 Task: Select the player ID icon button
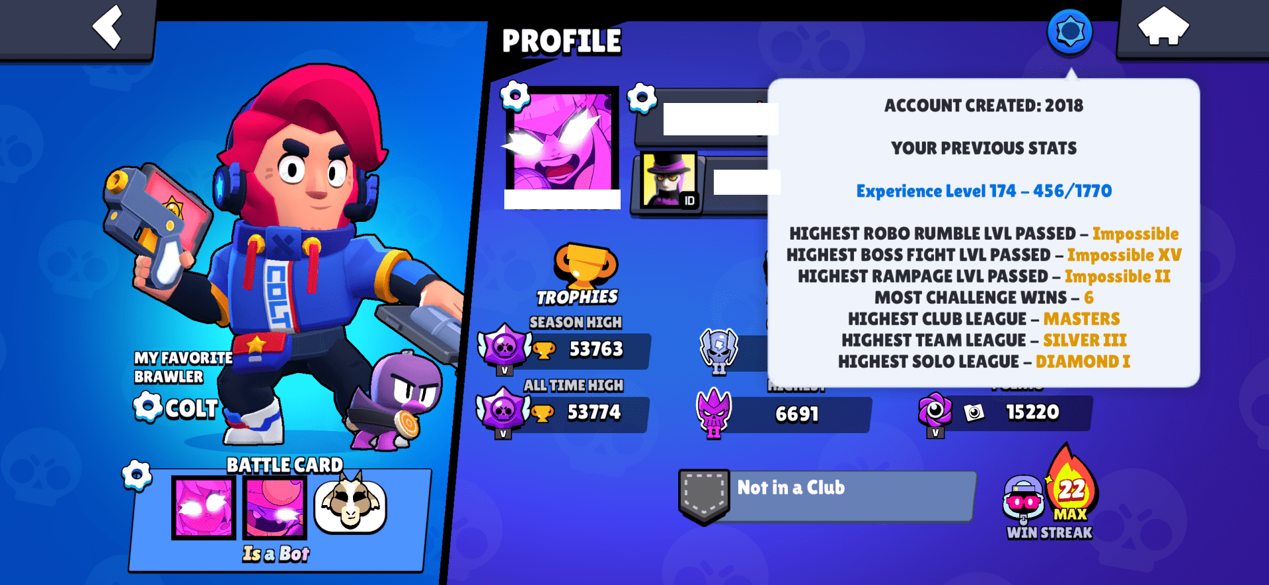pos(669,180)
